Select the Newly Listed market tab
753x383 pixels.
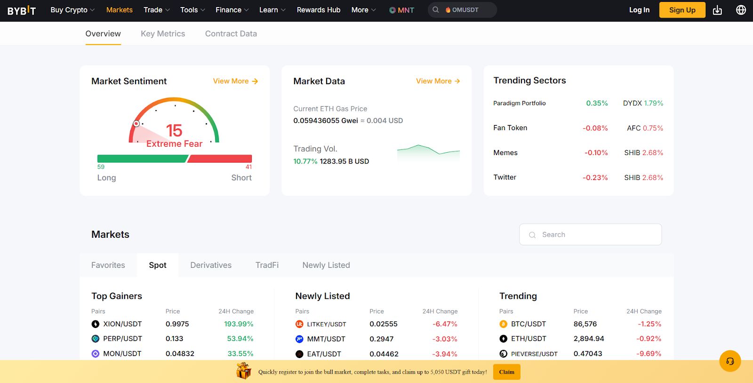click(326, 265)
